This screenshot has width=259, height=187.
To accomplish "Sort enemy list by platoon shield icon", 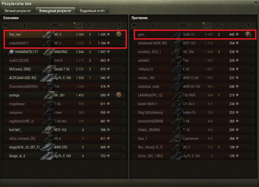I will click(134, 26).
